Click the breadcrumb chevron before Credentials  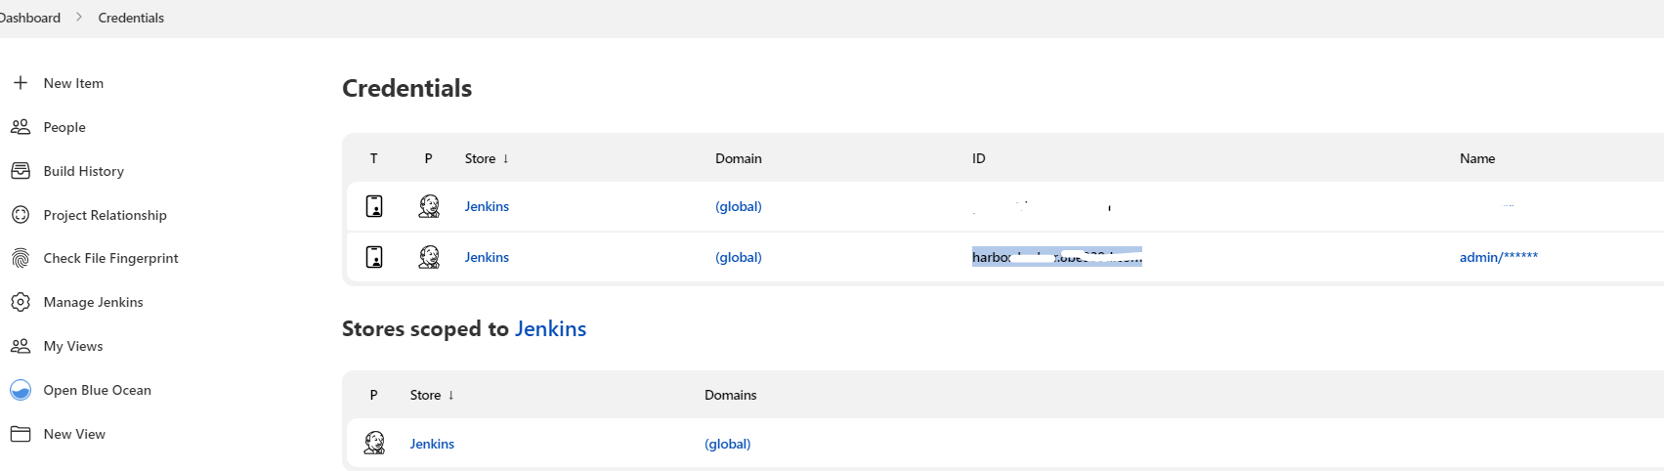coord(79,18)
